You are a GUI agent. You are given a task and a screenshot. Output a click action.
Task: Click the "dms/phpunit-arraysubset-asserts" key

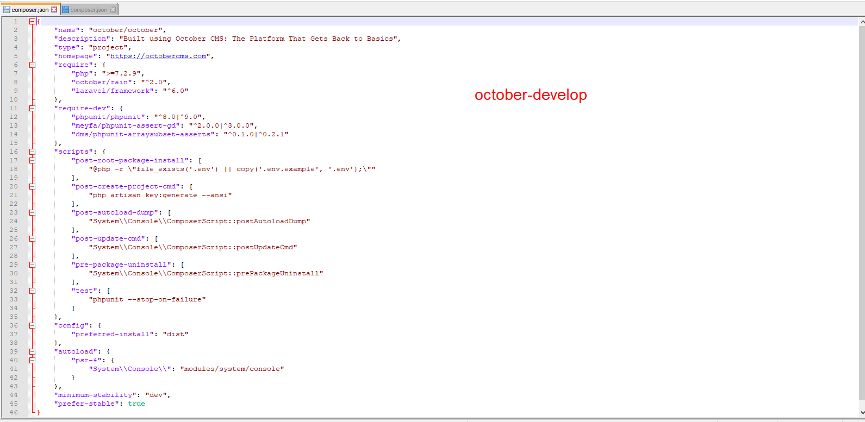click(x=143, y=134)
